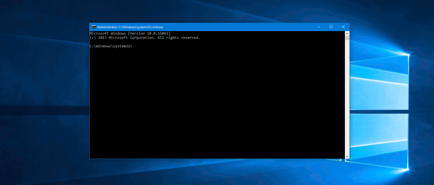Screen dimensions: 434x185
Task: Click the Microsoft Windows text in the console
Action: [108, 33]
